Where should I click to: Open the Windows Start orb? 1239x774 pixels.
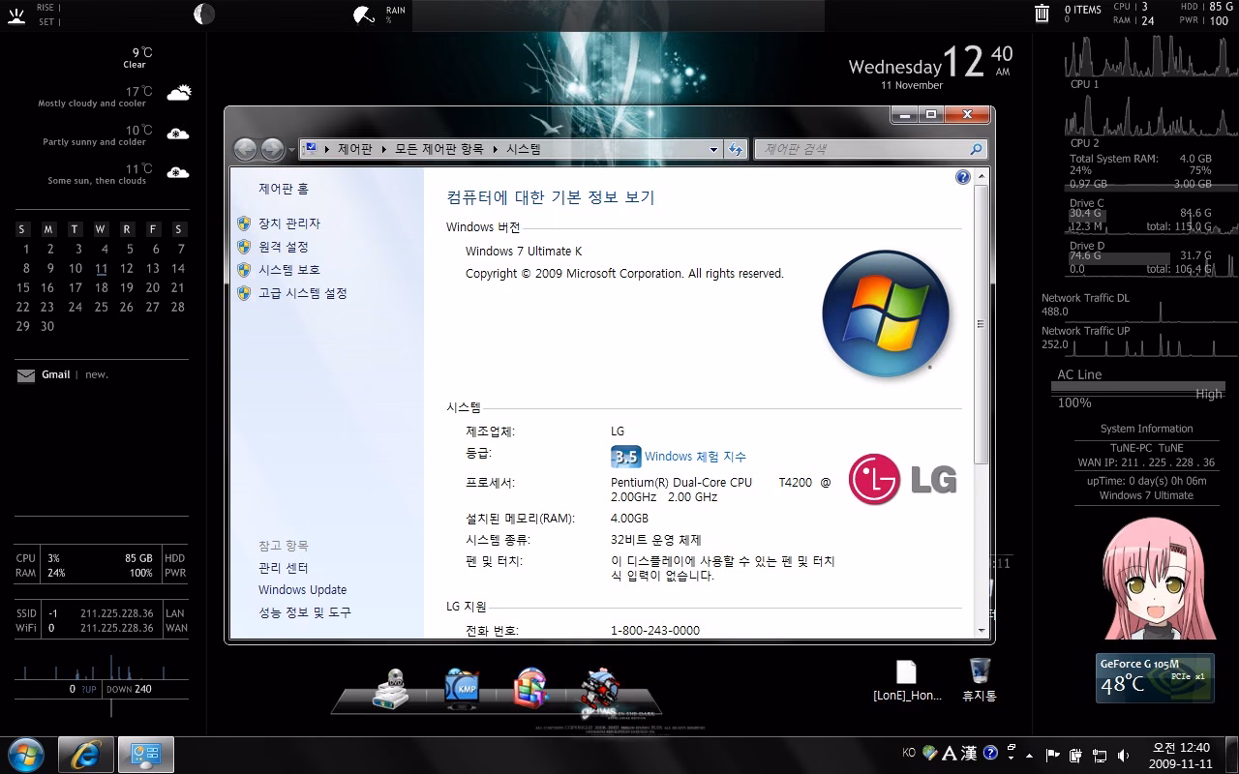point(26,754)
